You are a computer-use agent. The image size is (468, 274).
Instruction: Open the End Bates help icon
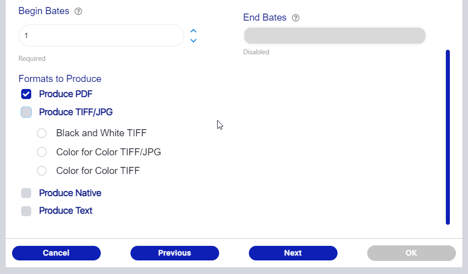pyautogui.click(x=296, y=18)
